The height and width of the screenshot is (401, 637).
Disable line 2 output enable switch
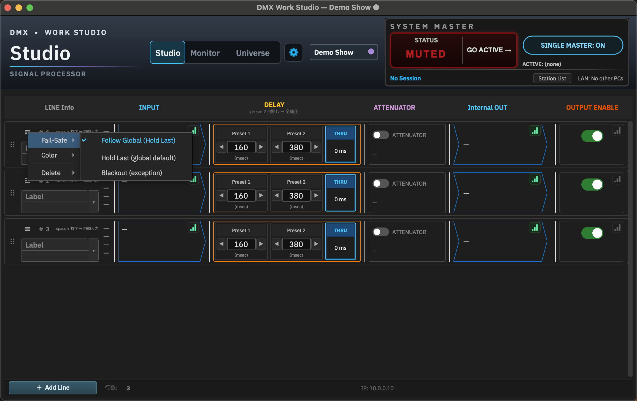pos(592,185)
